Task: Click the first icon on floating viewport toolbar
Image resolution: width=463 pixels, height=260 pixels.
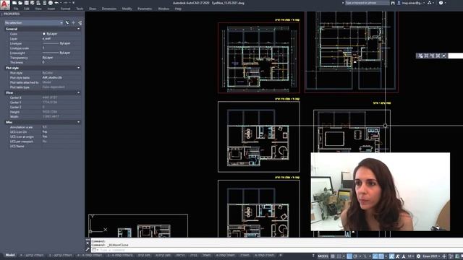Action: click(420, 56)
